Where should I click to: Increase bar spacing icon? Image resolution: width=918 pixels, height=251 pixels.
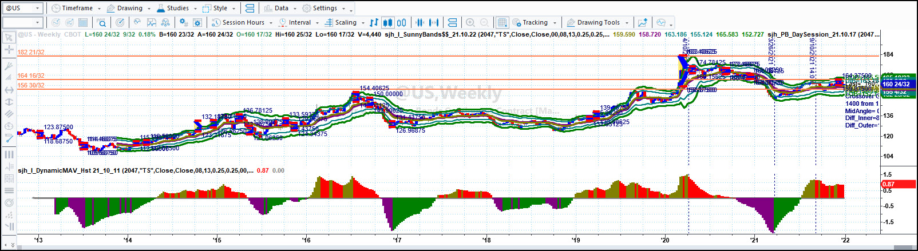434,22
